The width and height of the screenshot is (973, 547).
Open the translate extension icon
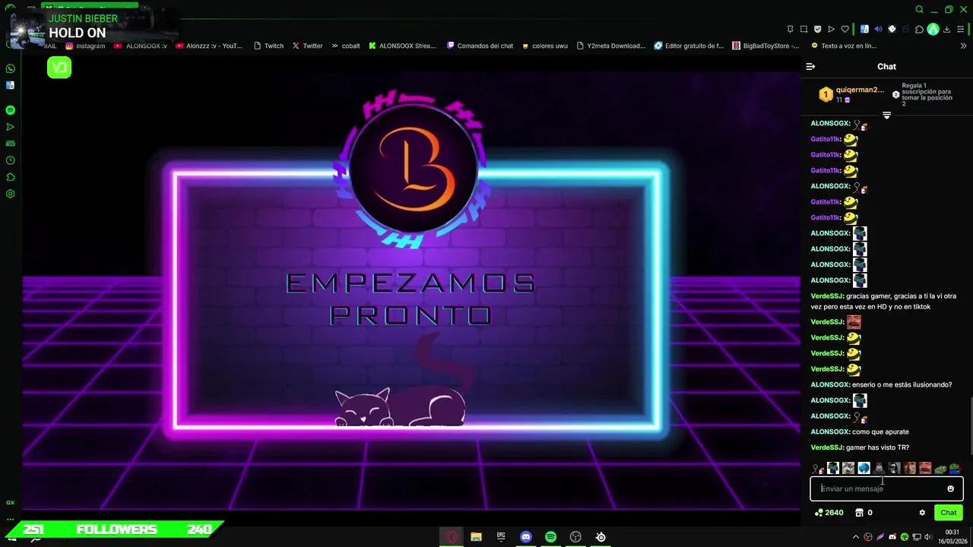864,29
